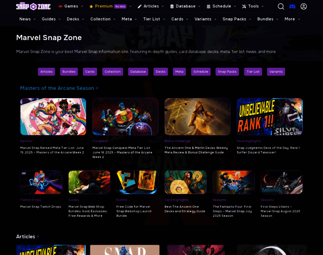The height and width of the screenshot is (255, 323).
Task: Open the Best Ancient One Decks thumbnail
Action: coord(185,182)
